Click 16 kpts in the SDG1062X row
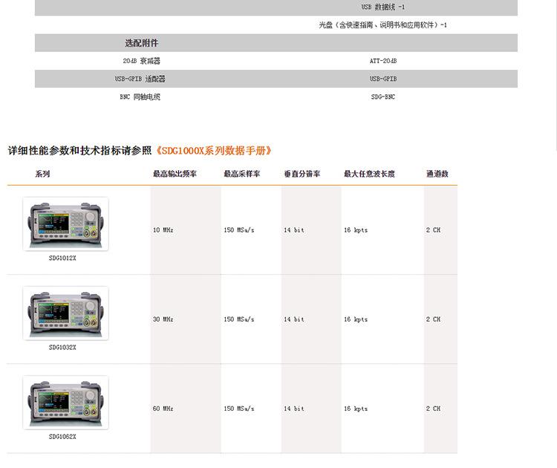The image size is (557, 468). point(356,409)
